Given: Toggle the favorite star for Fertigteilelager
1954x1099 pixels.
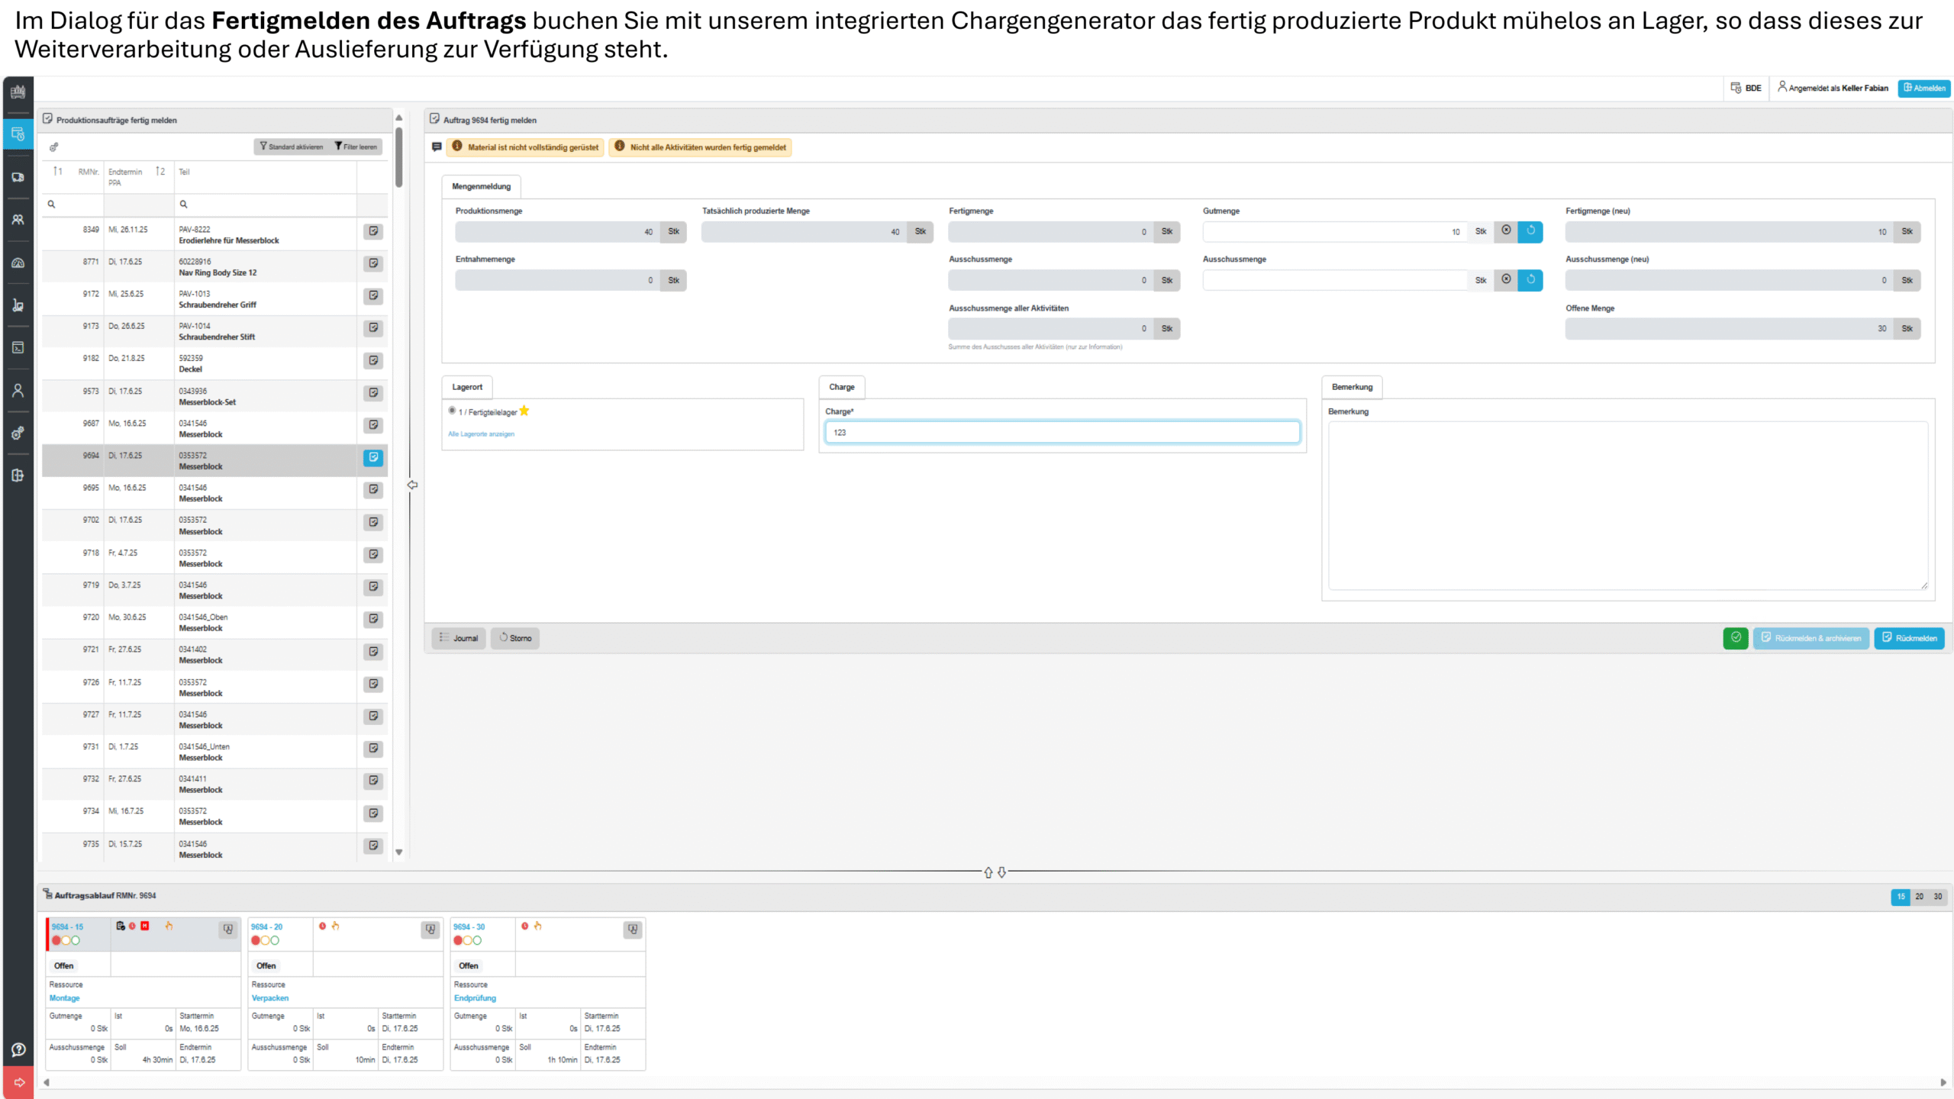Looking at the screenshot, I should [x=524, y=411].
